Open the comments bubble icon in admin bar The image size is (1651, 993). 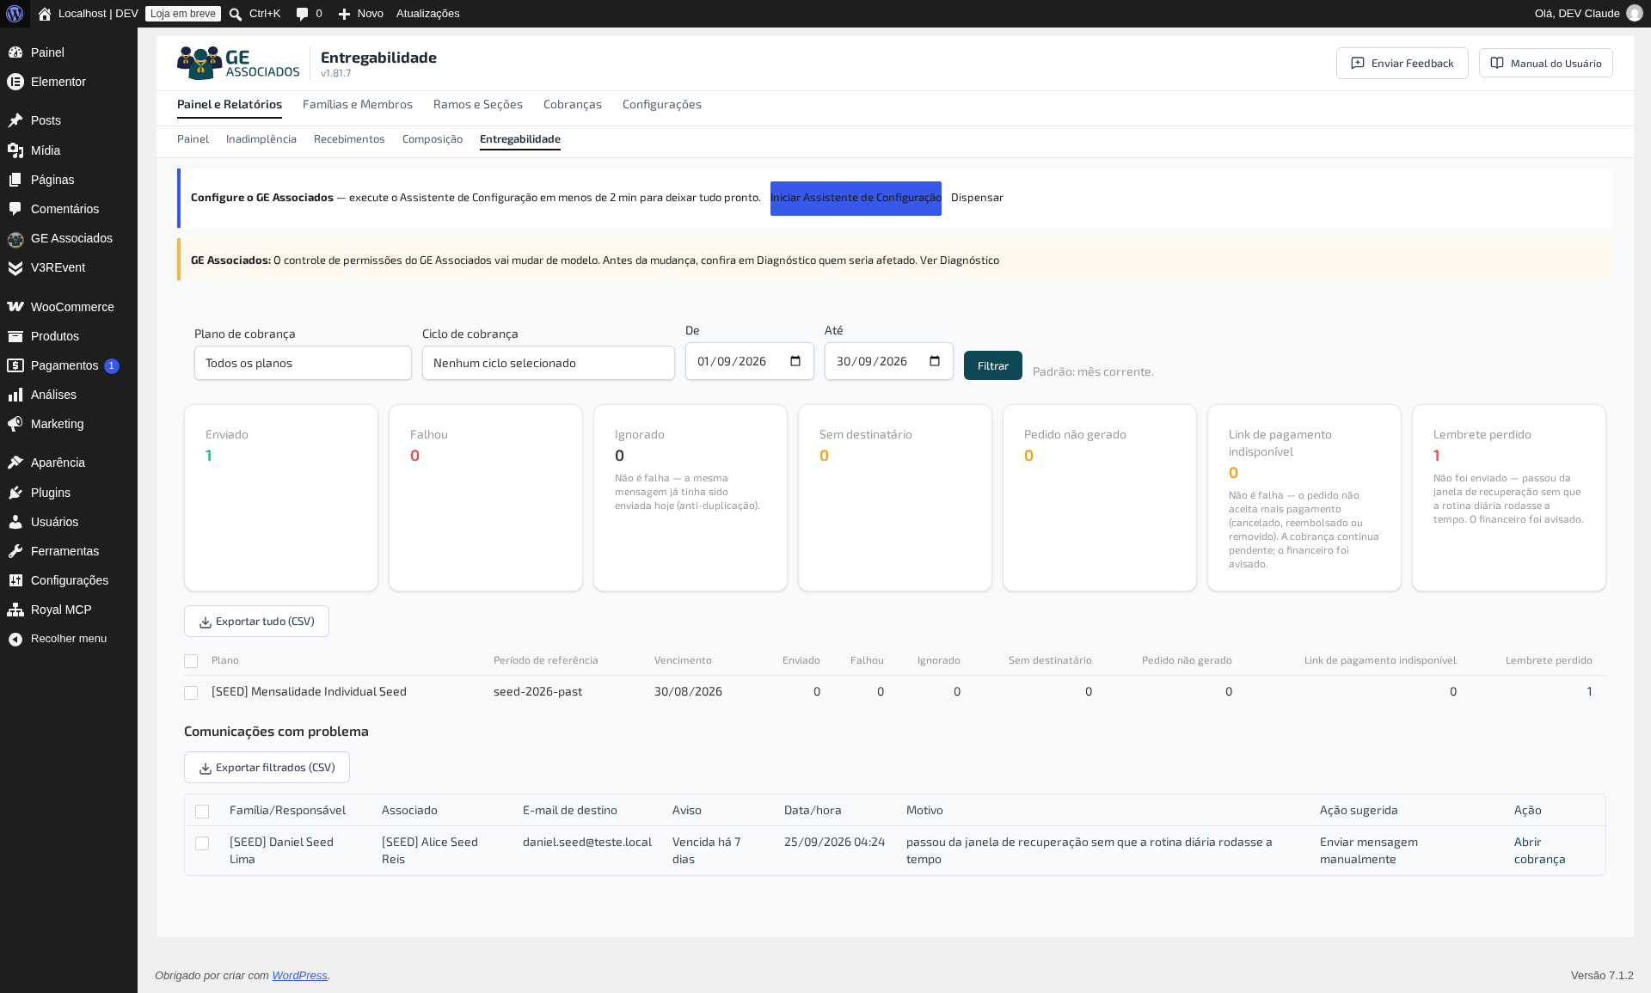click(x=302, y=14)
